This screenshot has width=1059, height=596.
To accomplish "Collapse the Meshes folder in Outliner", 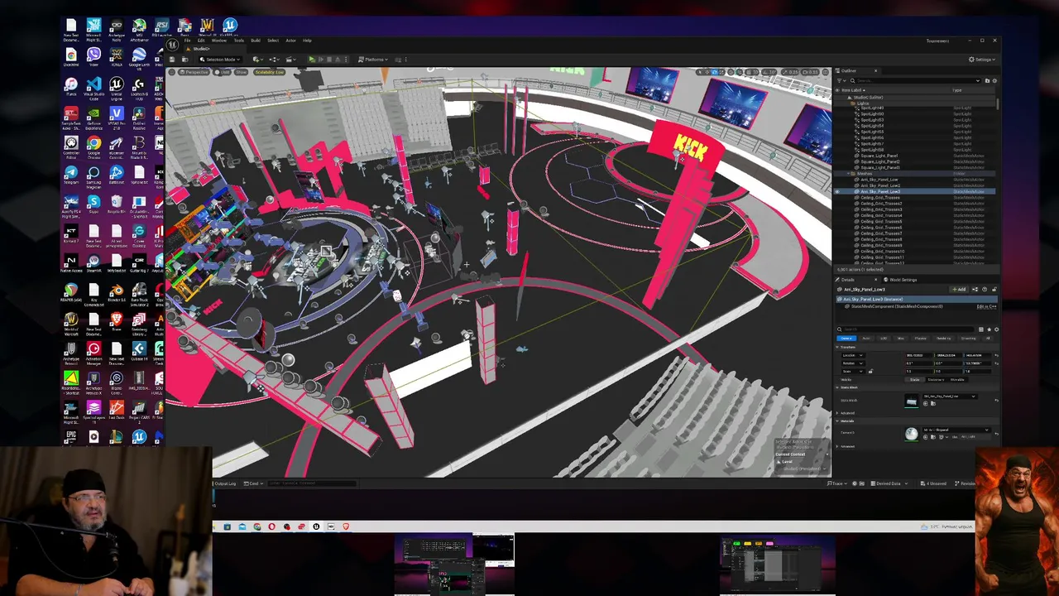I will (x=848, y=174).
